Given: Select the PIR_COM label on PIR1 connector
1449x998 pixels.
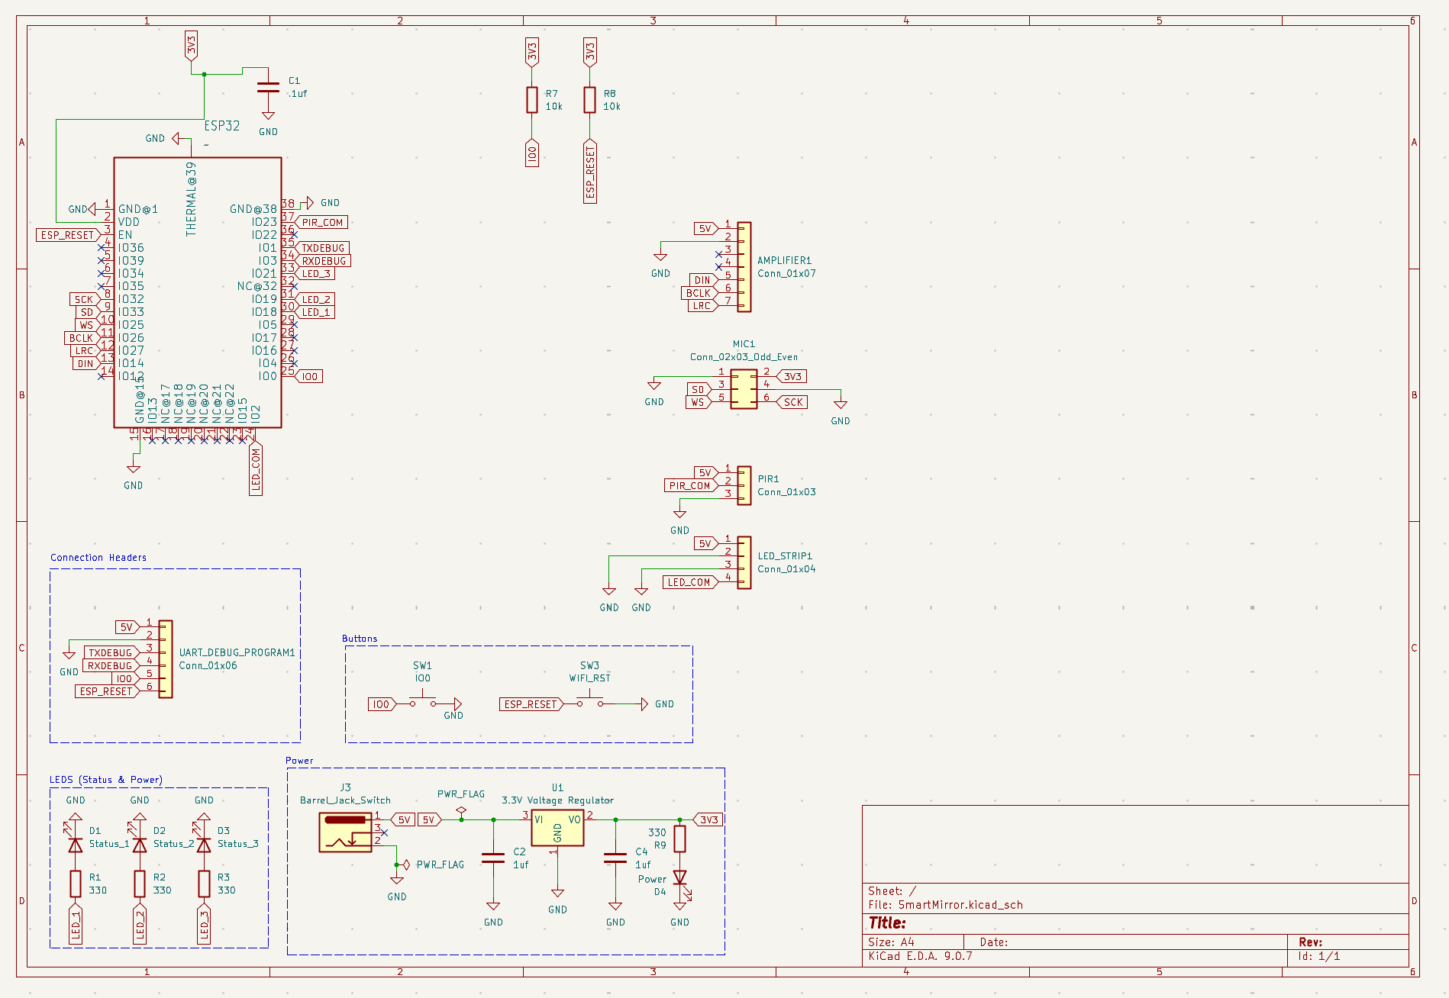Looking at the screenshot, I should click(690, 485).
